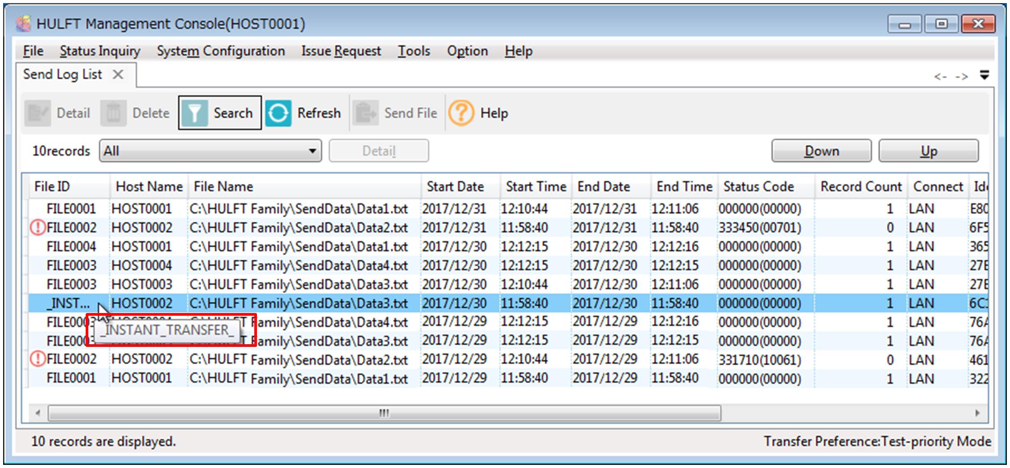Open the Status Inquiry menu
The height and width of the screenshot is (468, 1010).
pyautogui.click(x=100, y=51)
